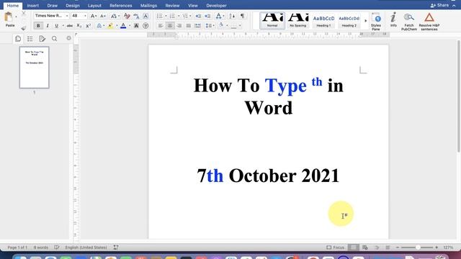Click the blue font color swatch

[x=123, y=26]
